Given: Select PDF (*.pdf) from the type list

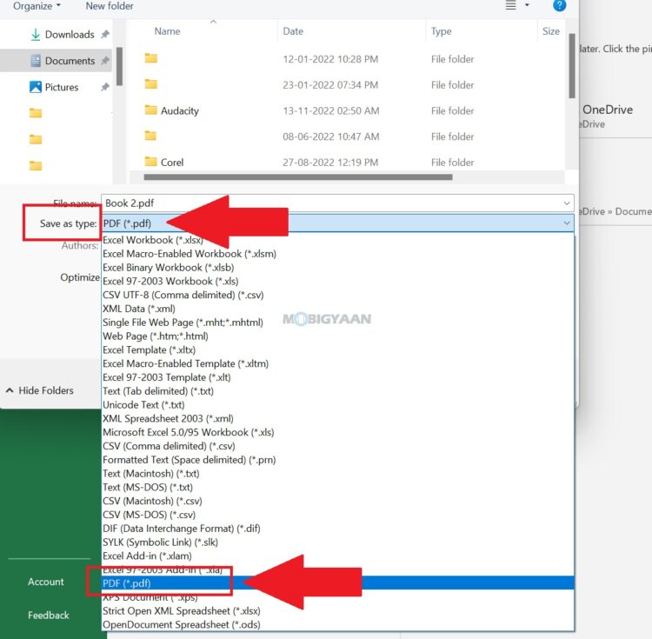Looking at the screenshot, I should click(x=127, y=583).
